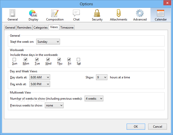
Task: Open the Day starts at dropdown
Action: coord(40,77)
